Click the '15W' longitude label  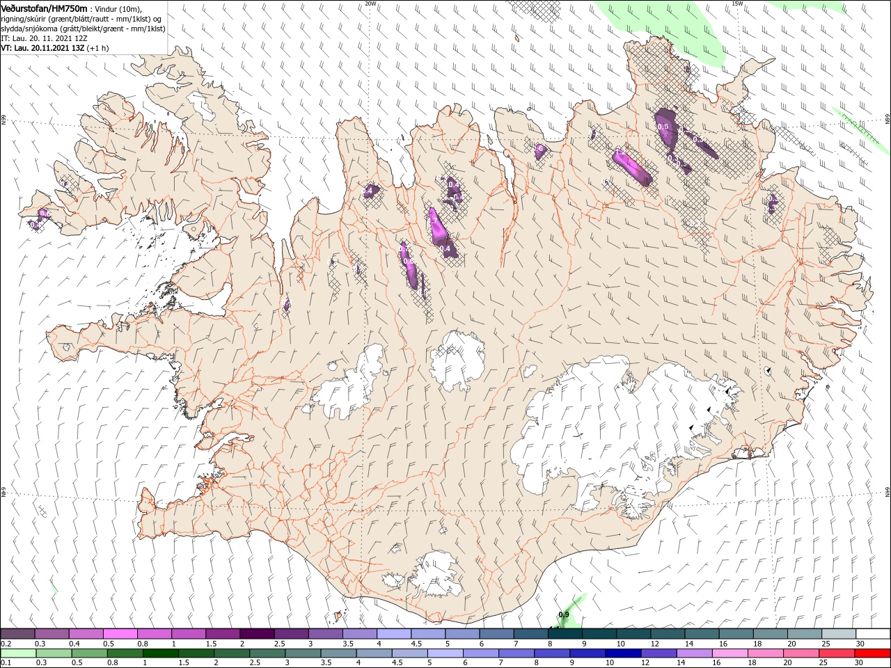(737, 3)
